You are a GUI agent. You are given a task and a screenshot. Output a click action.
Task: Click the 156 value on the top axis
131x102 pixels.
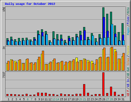(4, 9)
